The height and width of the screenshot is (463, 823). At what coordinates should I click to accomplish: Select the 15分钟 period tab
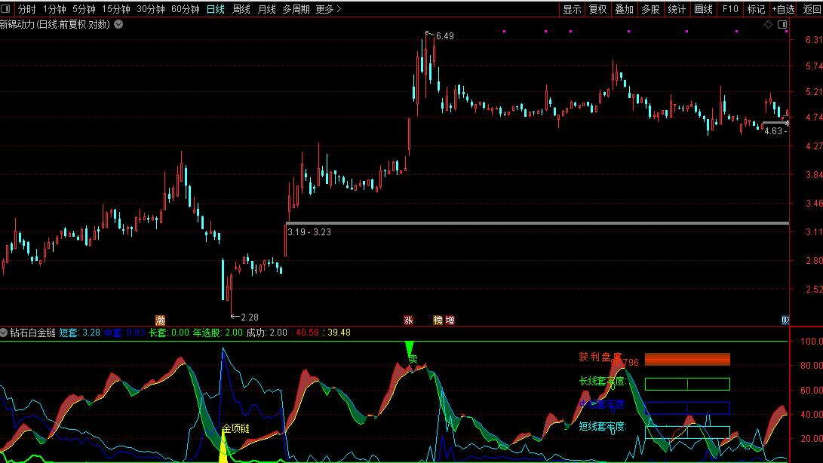coord(116,9)
